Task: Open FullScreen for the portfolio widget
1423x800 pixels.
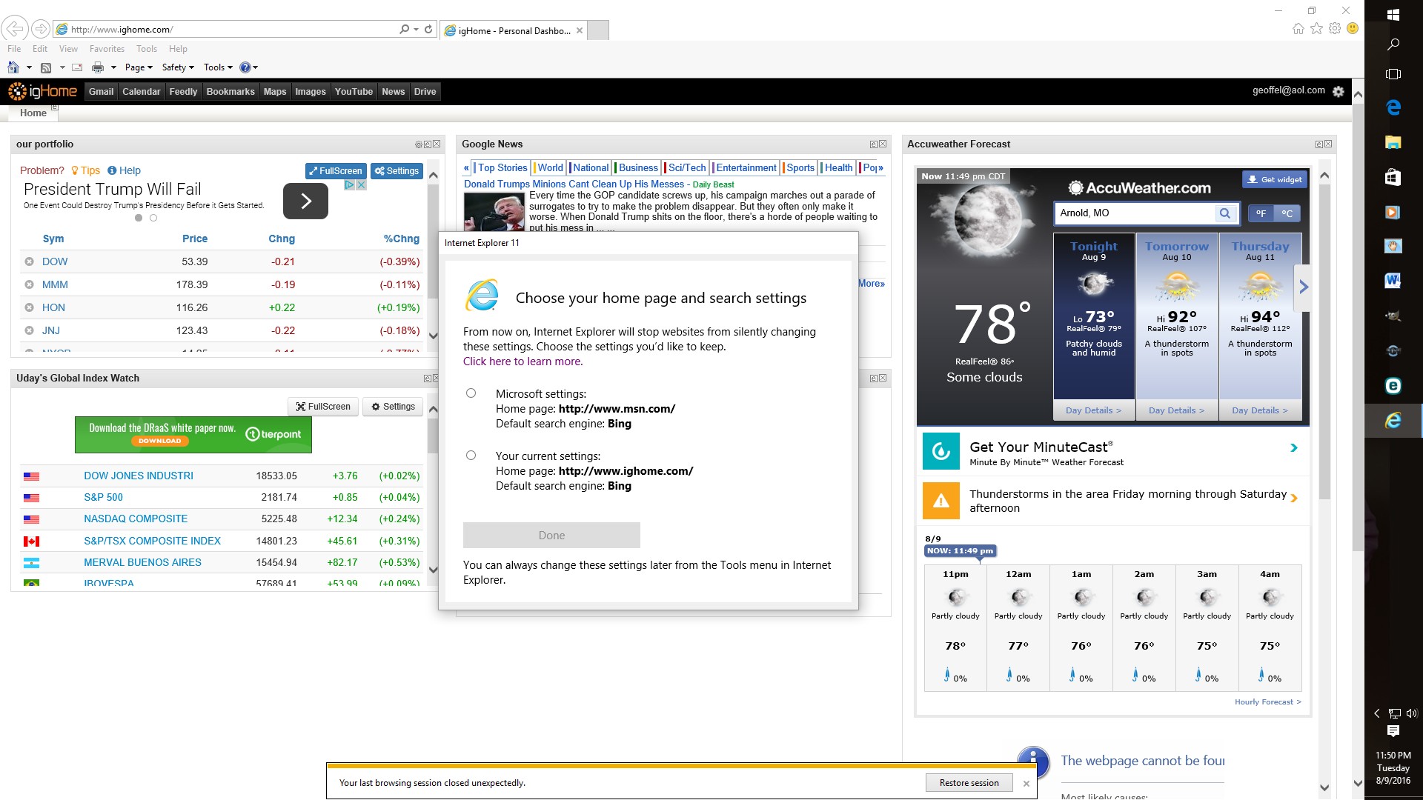Action: tap(336, 171)
